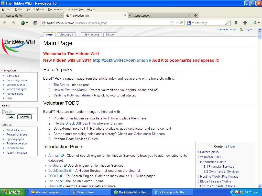
Task: Close The Hidden Wiki tab
Action: 125,15
